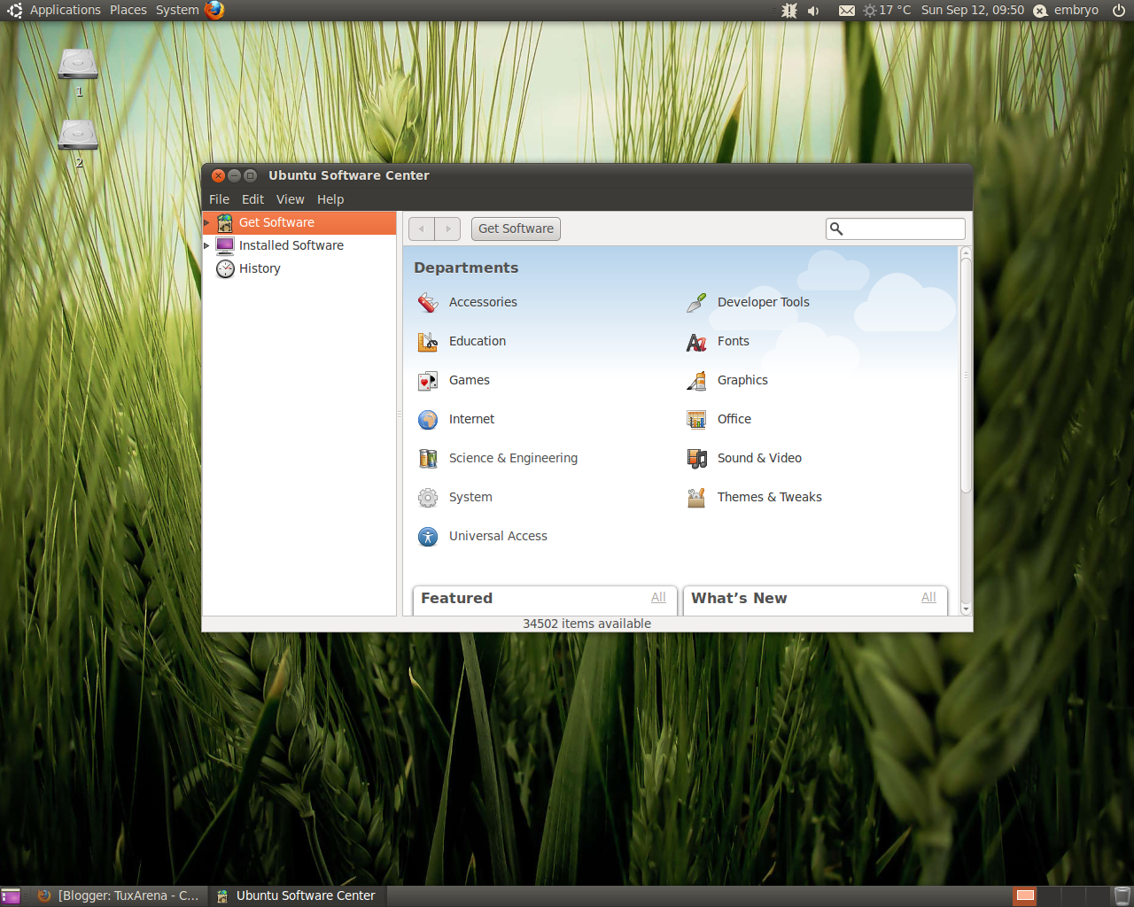Open the Accessories department icon

click(428, 303)
